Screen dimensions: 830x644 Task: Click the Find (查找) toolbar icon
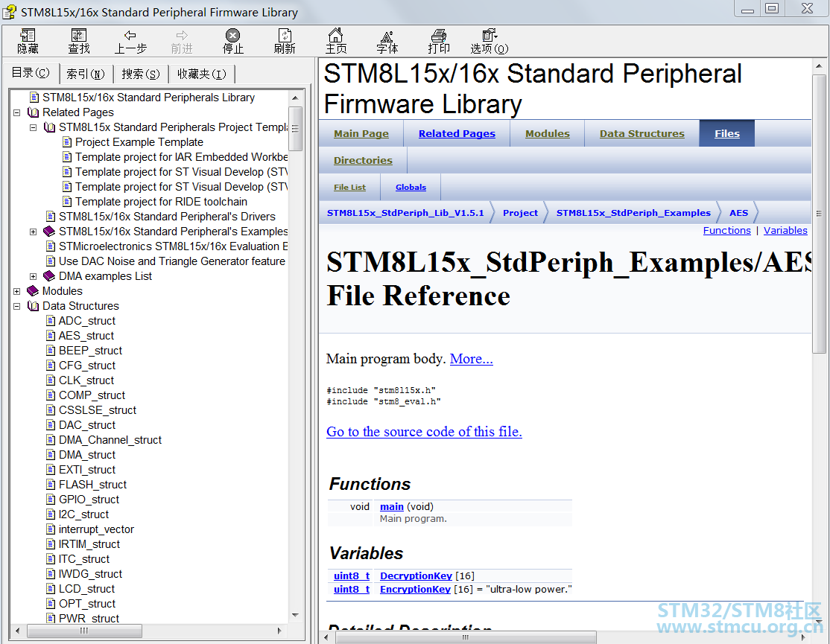[x=79, y=36]
